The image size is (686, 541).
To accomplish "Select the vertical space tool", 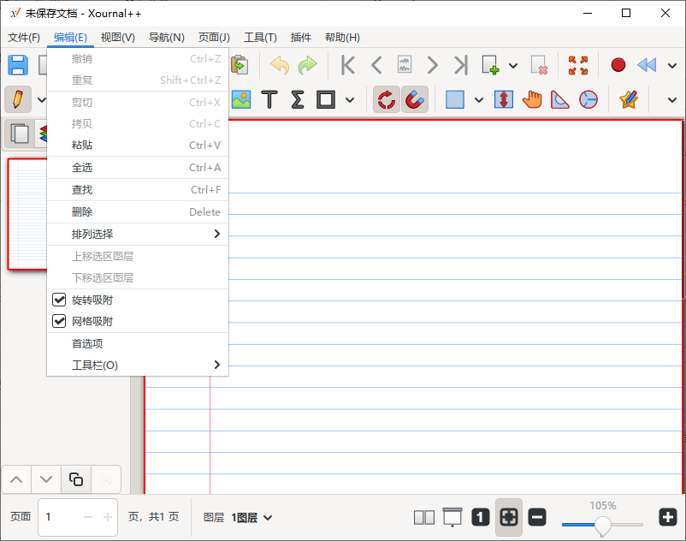I will (504, 99).
